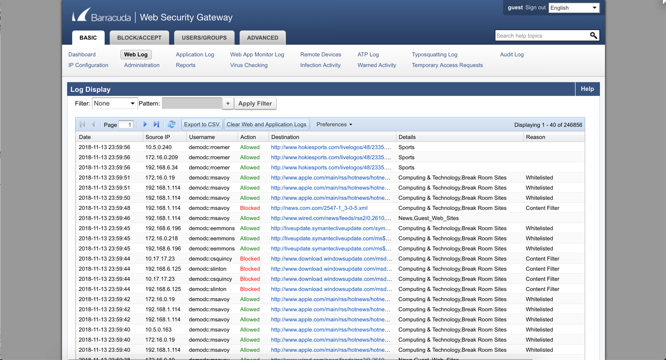Go to next page of log
Screen dimensions: 666x360
tap(145, 124)
